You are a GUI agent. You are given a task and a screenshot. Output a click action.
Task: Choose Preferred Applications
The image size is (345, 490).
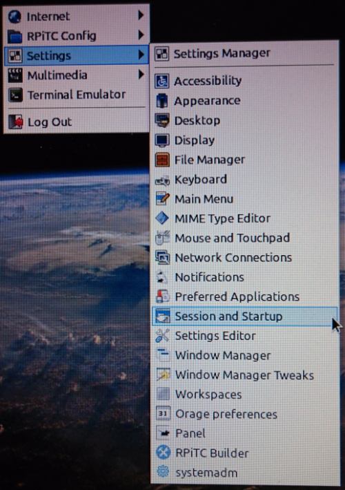245,296
